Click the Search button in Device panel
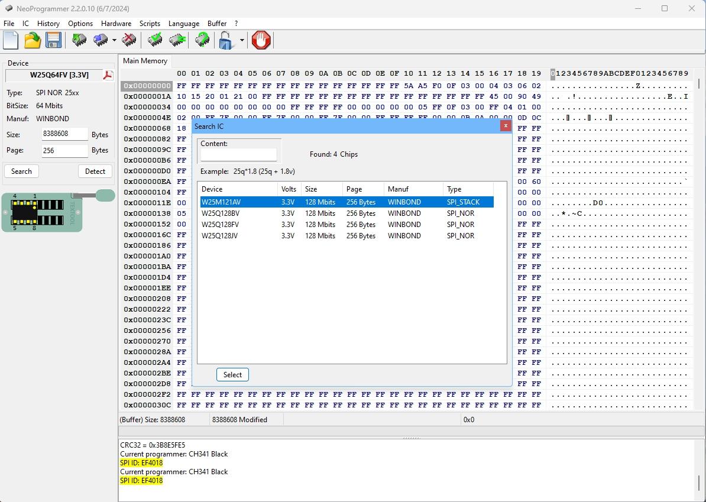 [21, 171]
